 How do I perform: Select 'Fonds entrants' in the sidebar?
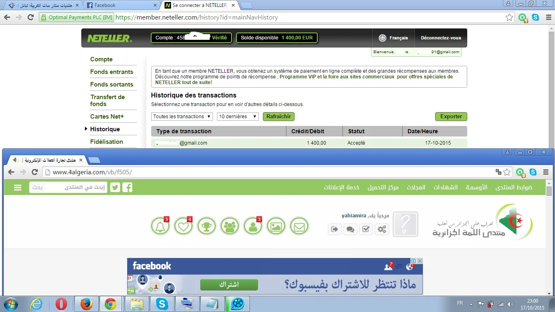pos(112,72)
